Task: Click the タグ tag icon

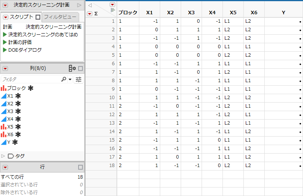Action: (11, 156)
